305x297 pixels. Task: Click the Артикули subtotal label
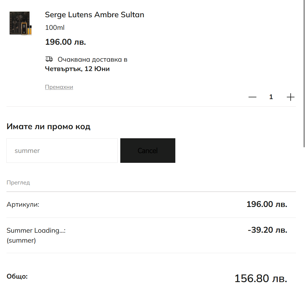click(x=23, y=205)
